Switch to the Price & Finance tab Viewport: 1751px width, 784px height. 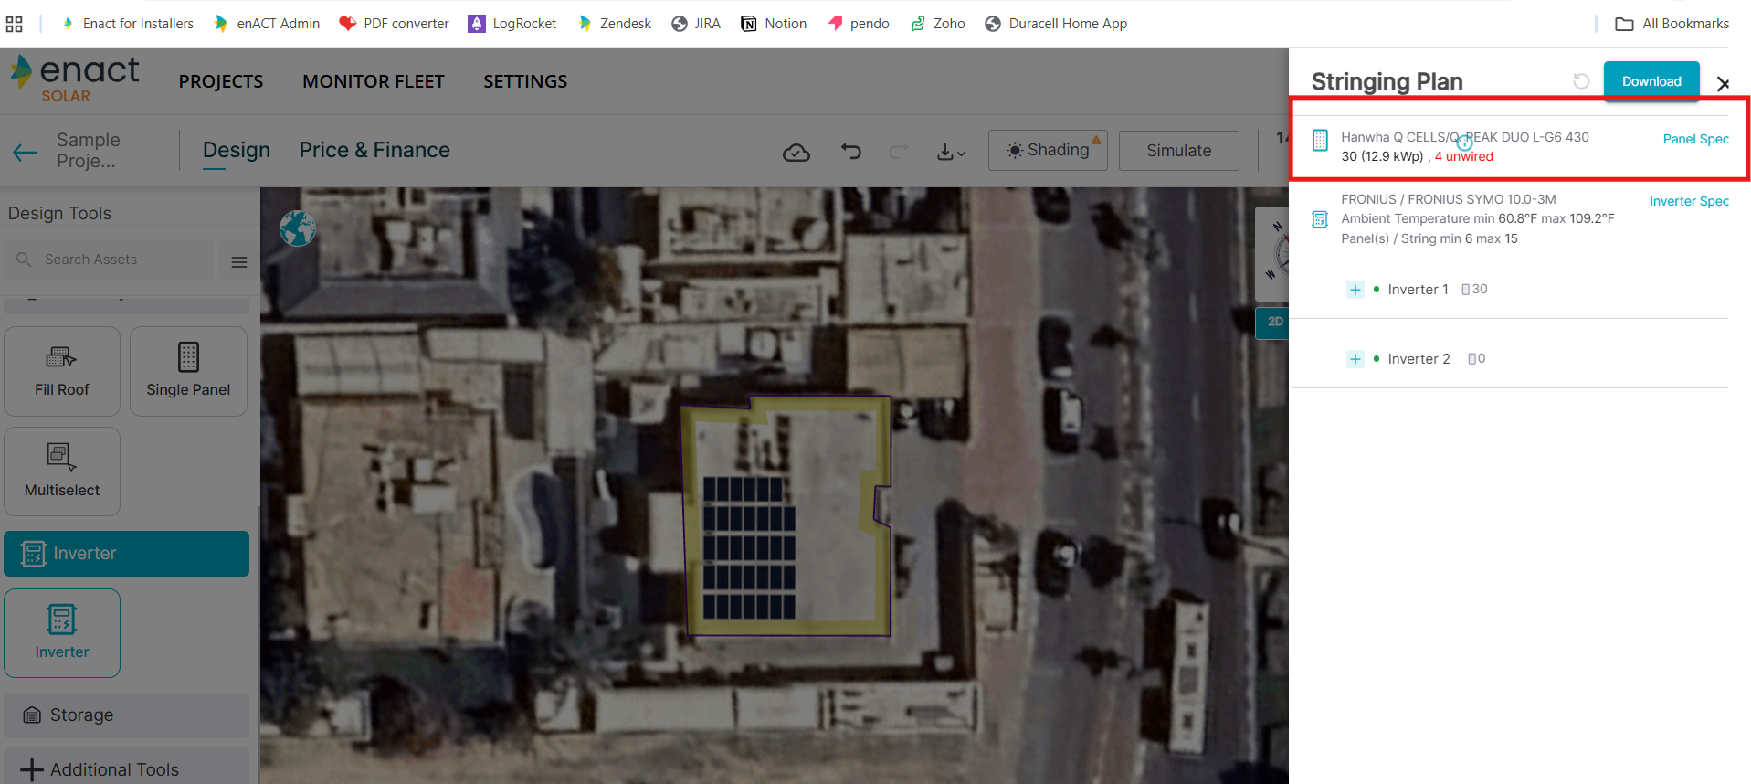click(374, 150)
